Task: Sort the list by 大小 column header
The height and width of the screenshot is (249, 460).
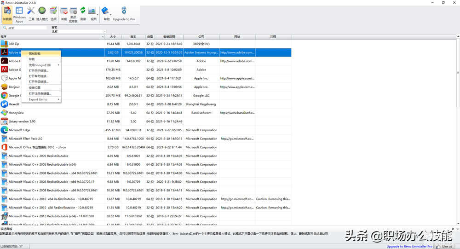Action: coord(113,36)
